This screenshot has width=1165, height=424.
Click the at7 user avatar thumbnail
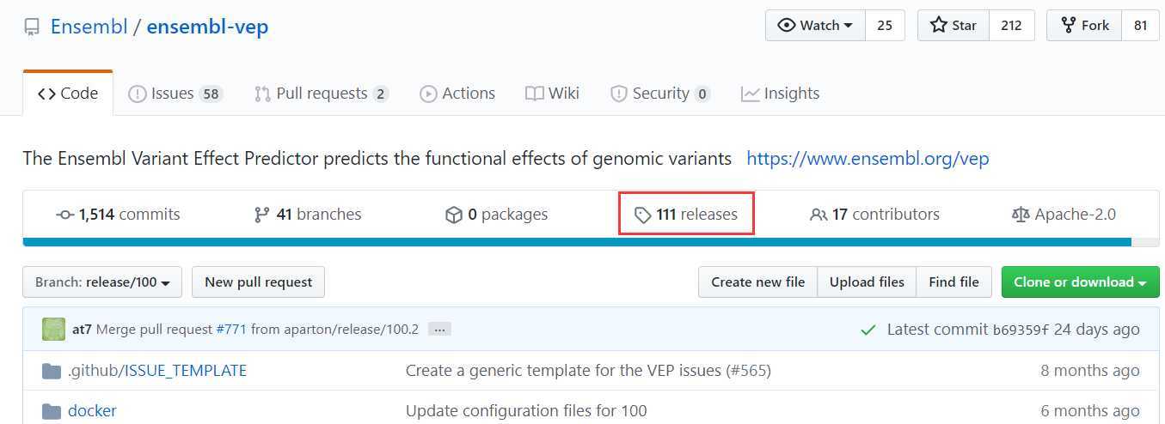click(53, 329)
